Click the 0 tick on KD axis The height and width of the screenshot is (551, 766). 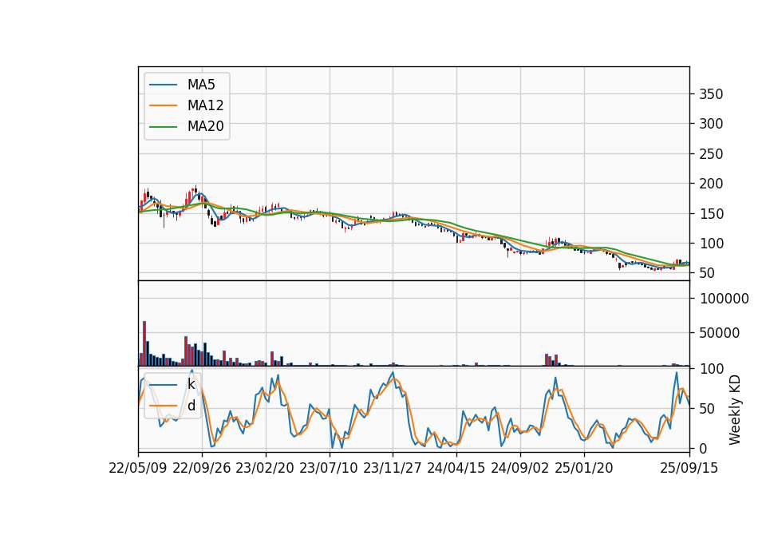704,448
